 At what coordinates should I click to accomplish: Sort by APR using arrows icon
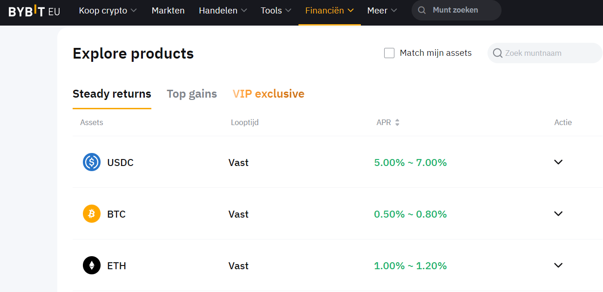coord(397,123)
